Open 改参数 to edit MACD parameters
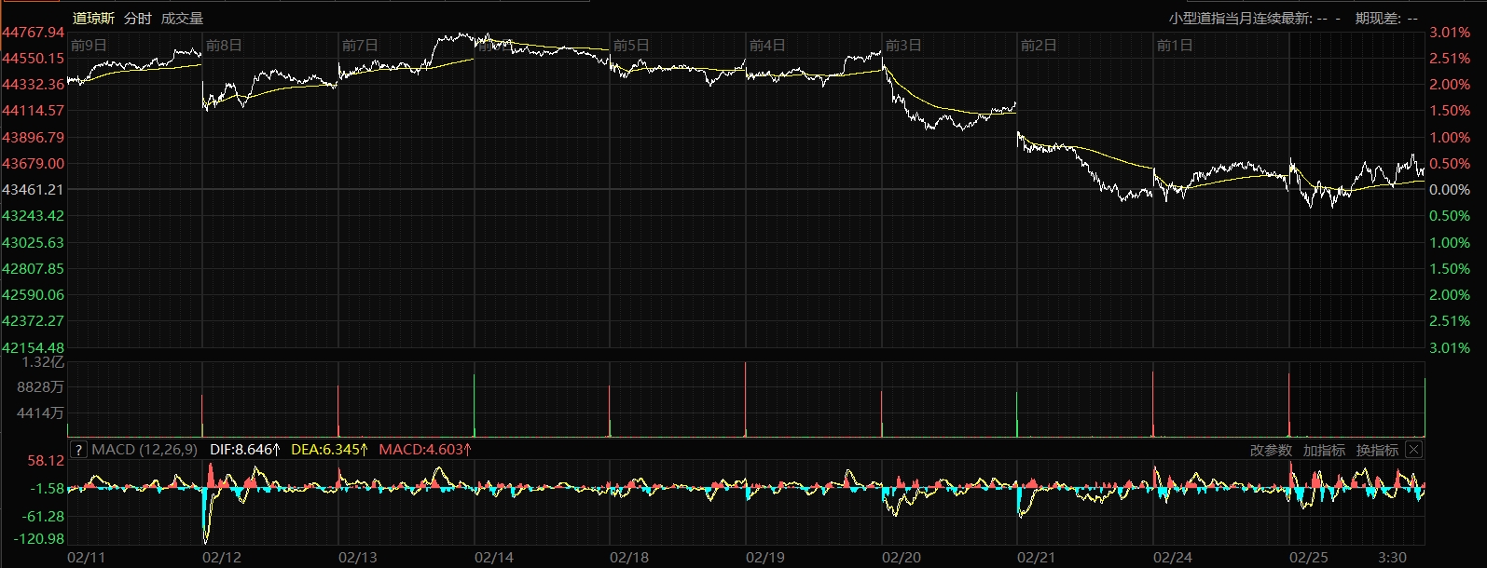Screen dimensions: 1487x568 (x=1271, y=451)
